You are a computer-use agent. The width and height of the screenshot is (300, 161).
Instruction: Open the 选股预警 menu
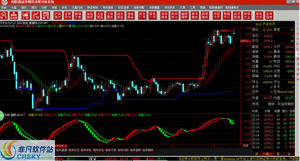(x=139, y=8)
